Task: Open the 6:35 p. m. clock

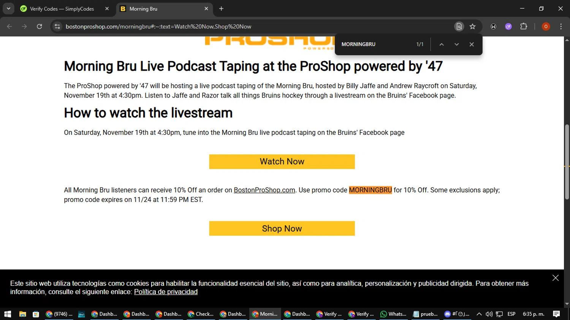Action: point(534,314)
